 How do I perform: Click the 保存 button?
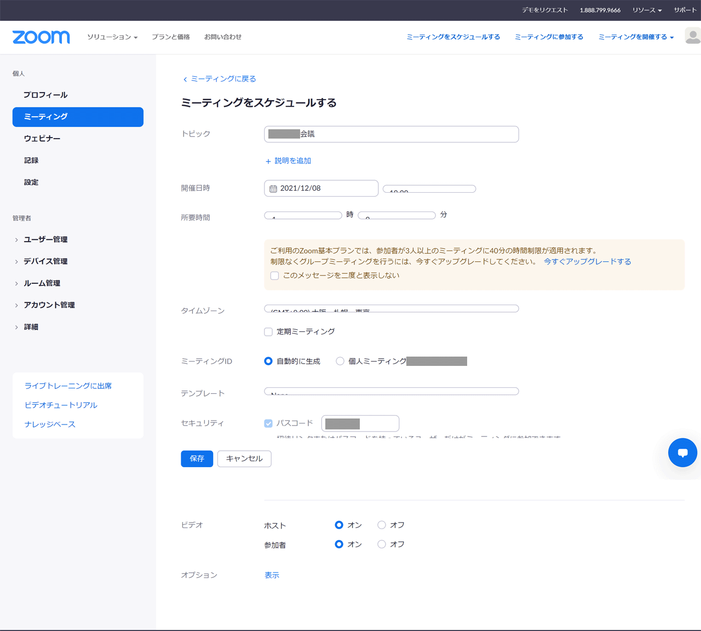(x=197, y=458)
